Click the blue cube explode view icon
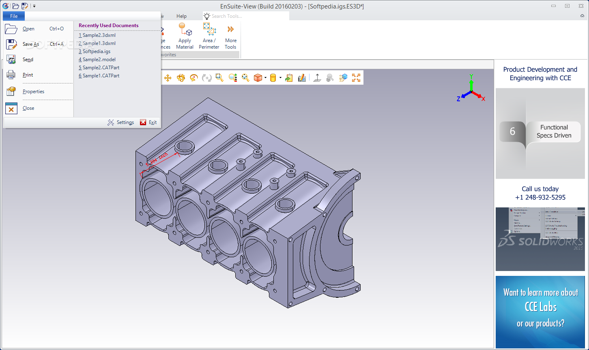 tap(343, 78)
